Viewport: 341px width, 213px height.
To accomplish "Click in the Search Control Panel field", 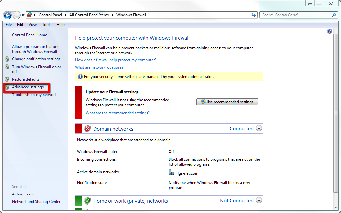I will point(296,15).
